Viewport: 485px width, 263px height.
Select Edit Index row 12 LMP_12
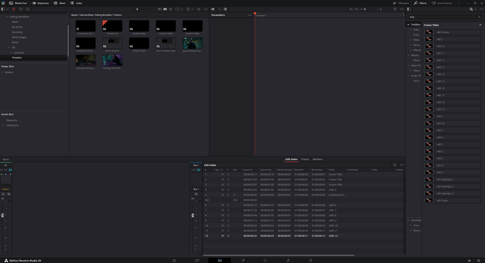coord(304,236)
